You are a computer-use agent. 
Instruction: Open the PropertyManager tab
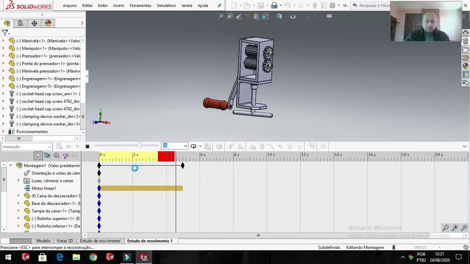[21, 23]
